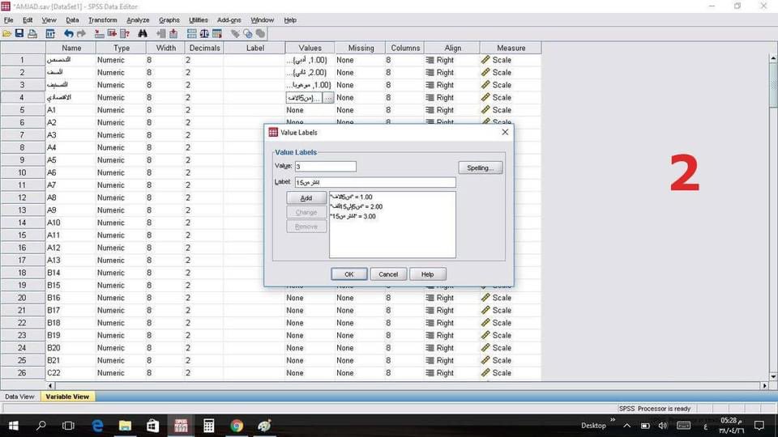Select the list entry ending in = 3.00
This screenshot has width=778, height=437.
[x=353, y=217]
